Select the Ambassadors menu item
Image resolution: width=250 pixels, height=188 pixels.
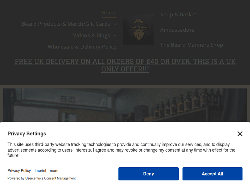coord(177,30)
